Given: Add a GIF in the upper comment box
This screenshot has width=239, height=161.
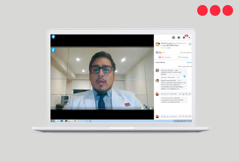Looking at the screenshot, I should (186, 94).
